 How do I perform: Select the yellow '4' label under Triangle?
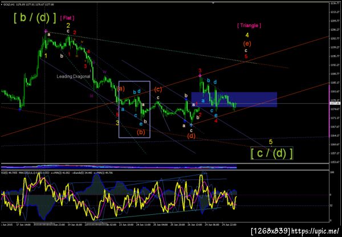pos(247,35)
